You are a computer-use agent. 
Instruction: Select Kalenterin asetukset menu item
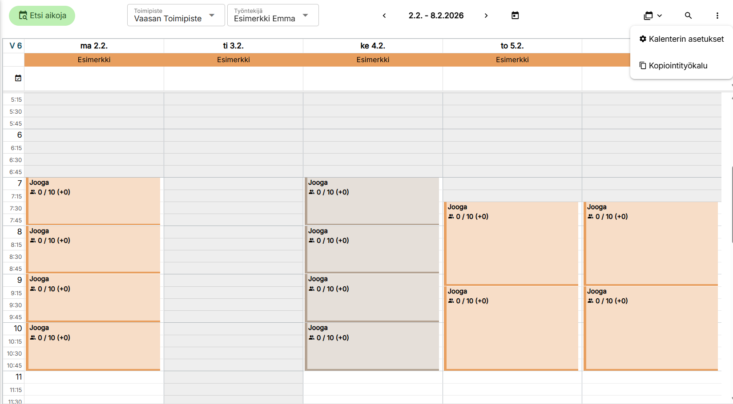(681, 39)
